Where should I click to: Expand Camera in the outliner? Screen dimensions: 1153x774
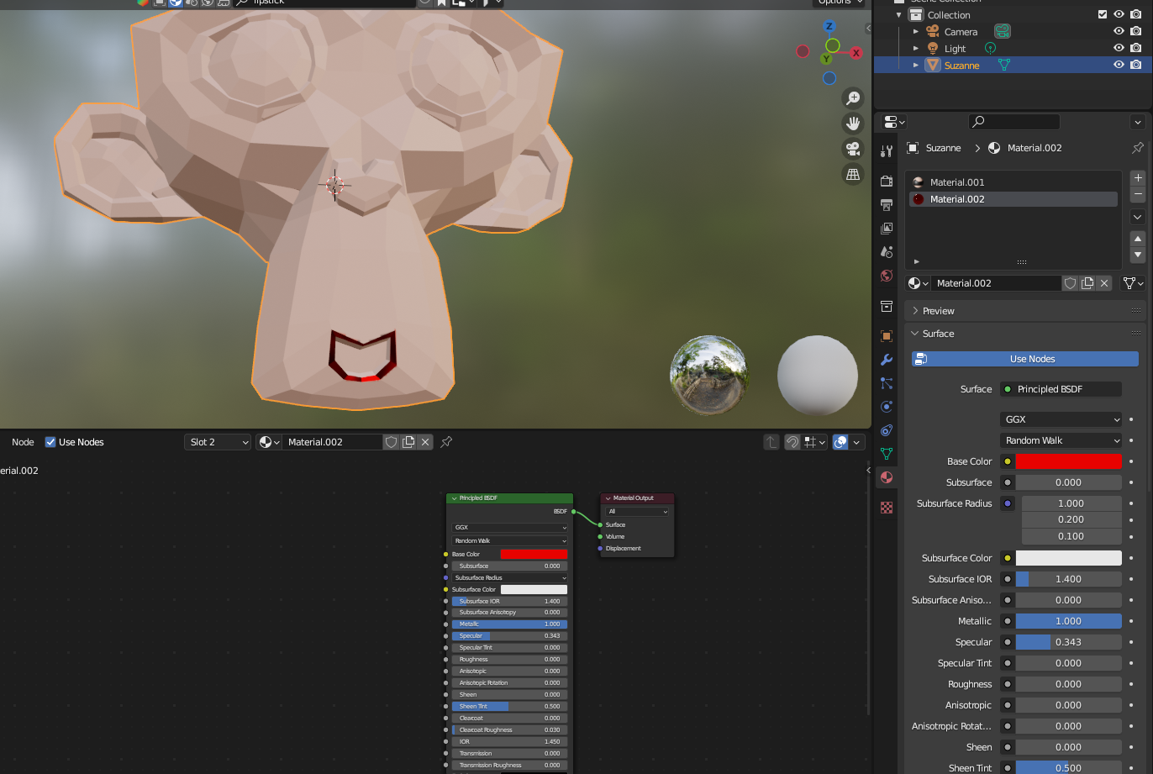click(916, 31)
